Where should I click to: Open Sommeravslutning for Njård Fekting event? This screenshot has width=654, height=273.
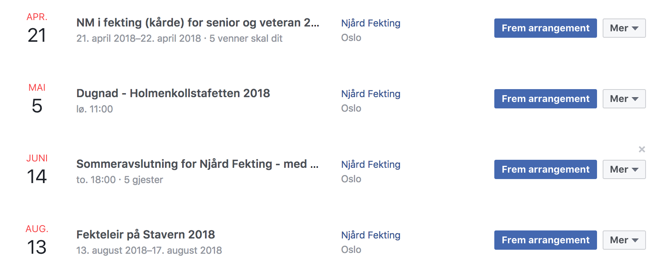pos(197,164)
